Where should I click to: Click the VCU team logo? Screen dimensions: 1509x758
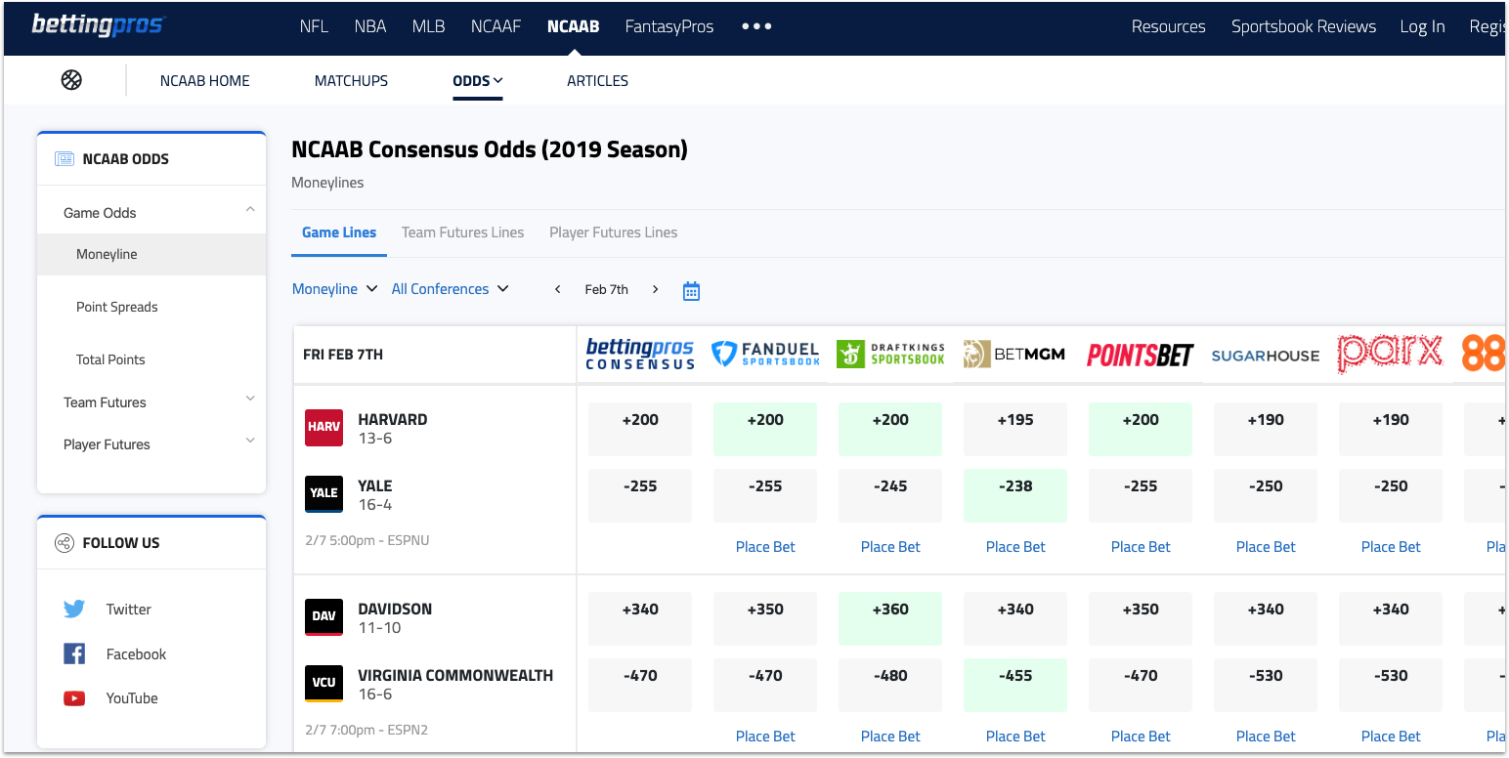click(x=323, y=684)
